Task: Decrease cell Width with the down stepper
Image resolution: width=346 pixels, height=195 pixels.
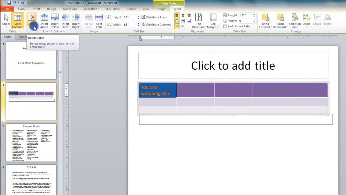Action: click(138, 26)
